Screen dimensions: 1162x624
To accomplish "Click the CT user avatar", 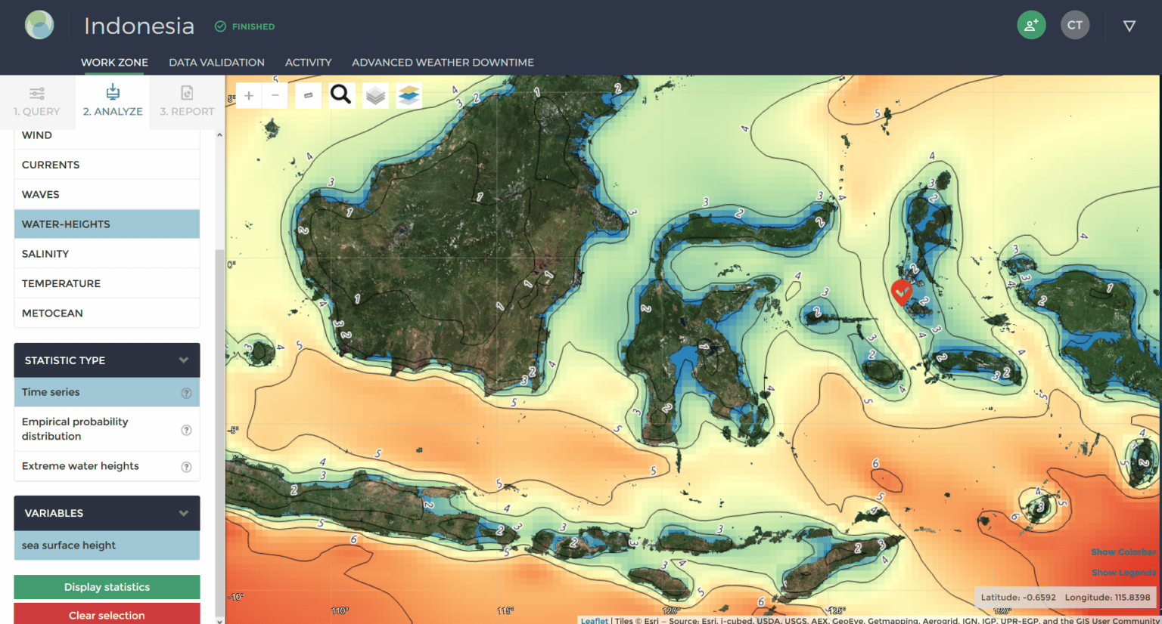I will click(1075, 25).
